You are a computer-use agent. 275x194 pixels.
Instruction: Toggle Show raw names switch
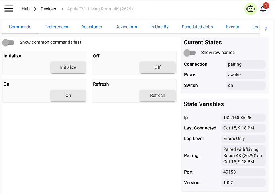coord(190,53)
